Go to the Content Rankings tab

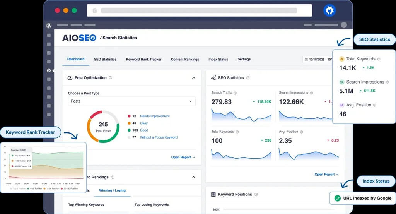pos(185,59)
